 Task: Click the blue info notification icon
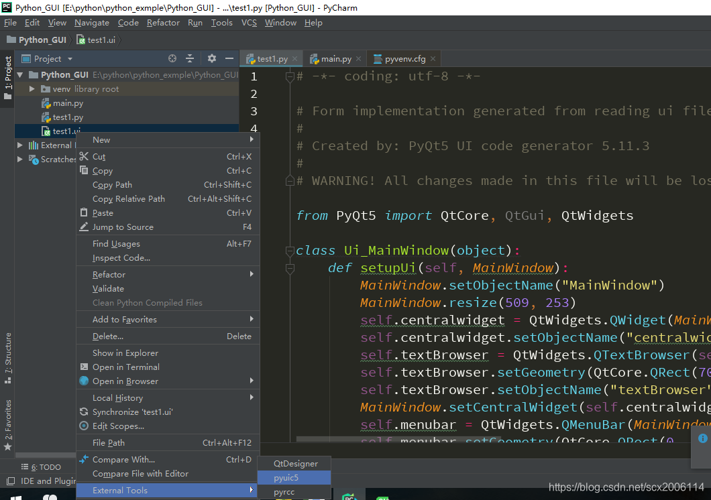point(702,438)
